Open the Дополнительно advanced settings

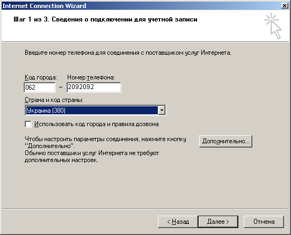pyautogui.click(x=225, y=141)
